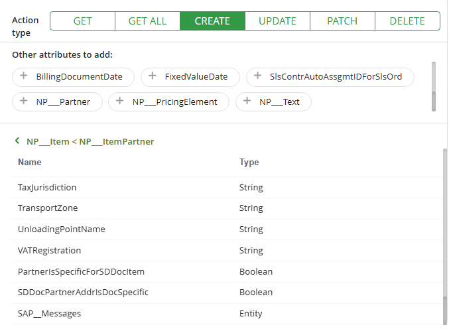449x335 pixels.
Task: Select the GET action type
Action: pyautogui.click(x=82, y=21)
